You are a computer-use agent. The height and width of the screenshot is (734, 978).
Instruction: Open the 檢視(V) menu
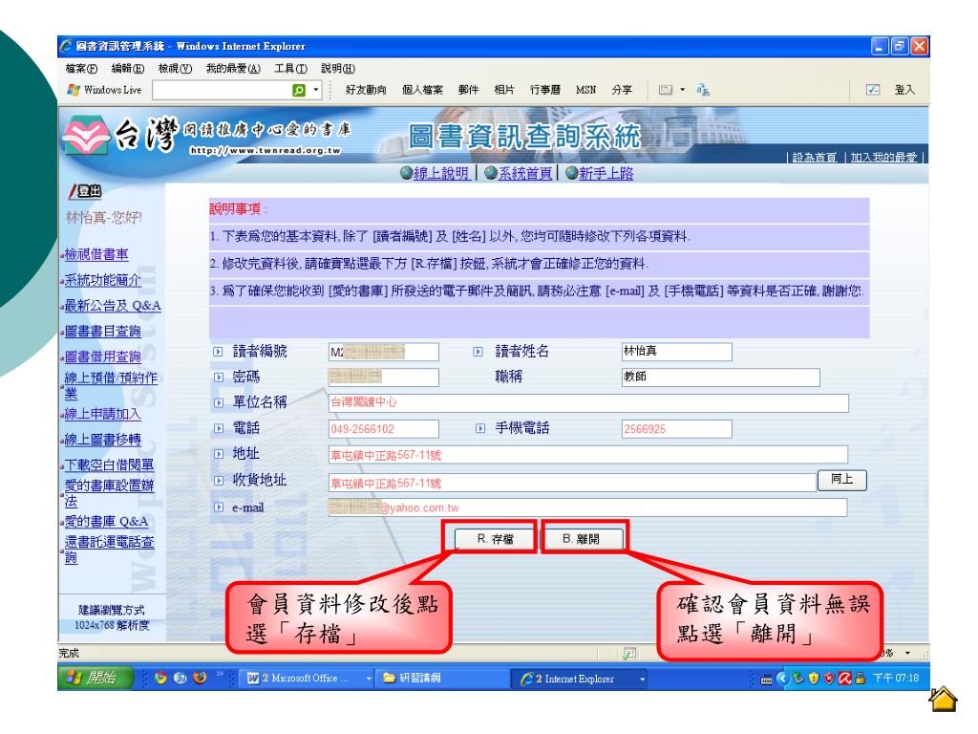tap(176, 69)
